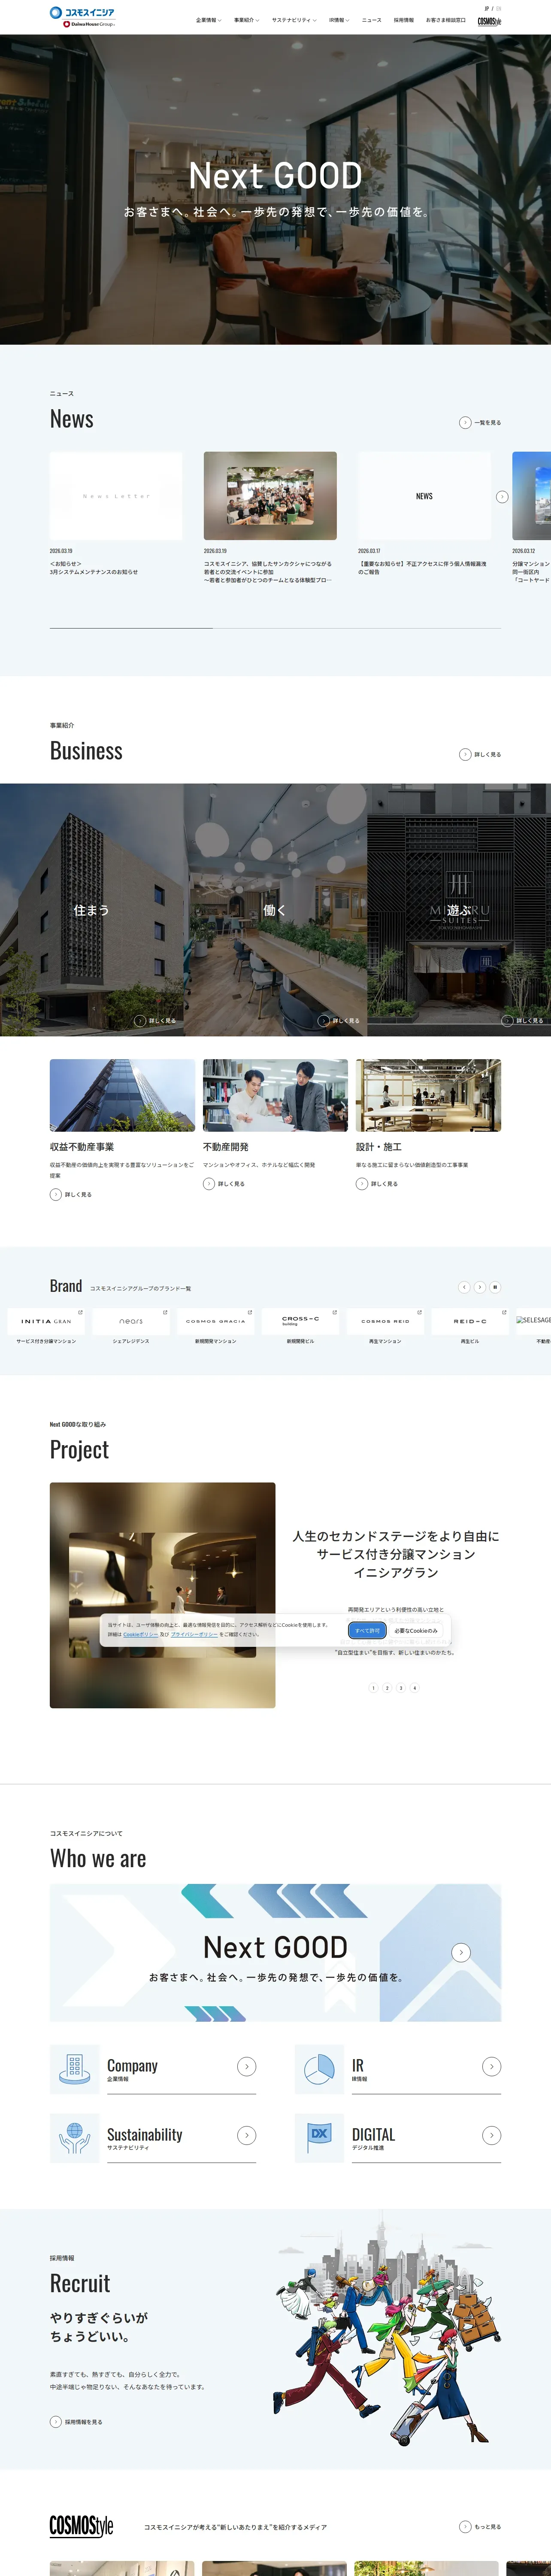Click the external link icon on REID-C card
The image size is (551, 2576).
pyautogui.click(x=504, y=1313)
